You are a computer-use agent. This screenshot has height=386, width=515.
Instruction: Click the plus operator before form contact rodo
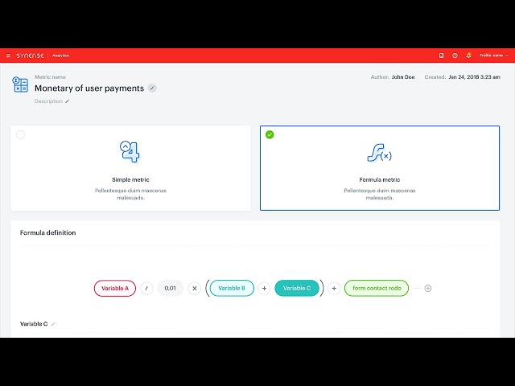pos(334,288)
